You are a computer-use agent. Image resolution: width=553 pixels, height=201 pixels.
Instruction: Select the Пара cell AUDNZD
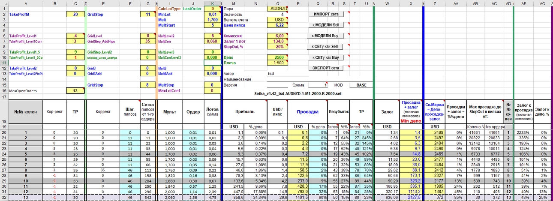279,9
